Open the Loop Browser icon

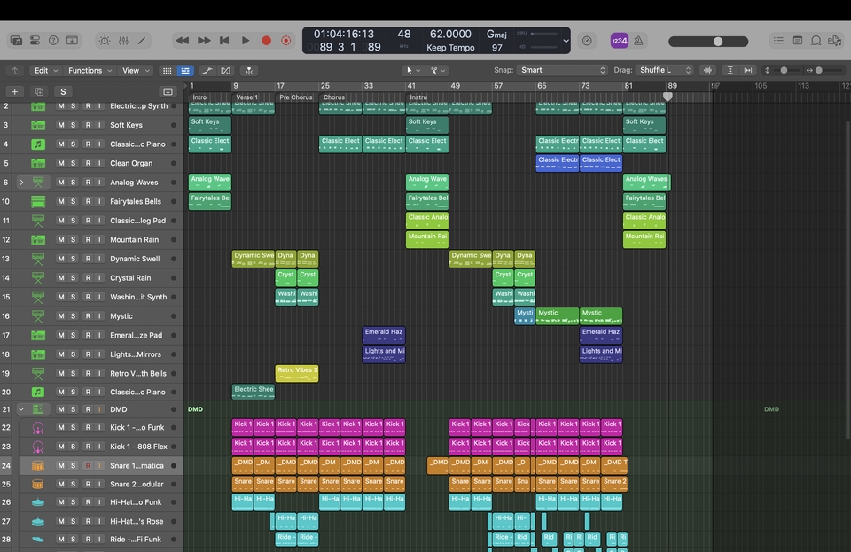(x=816, y=41)
